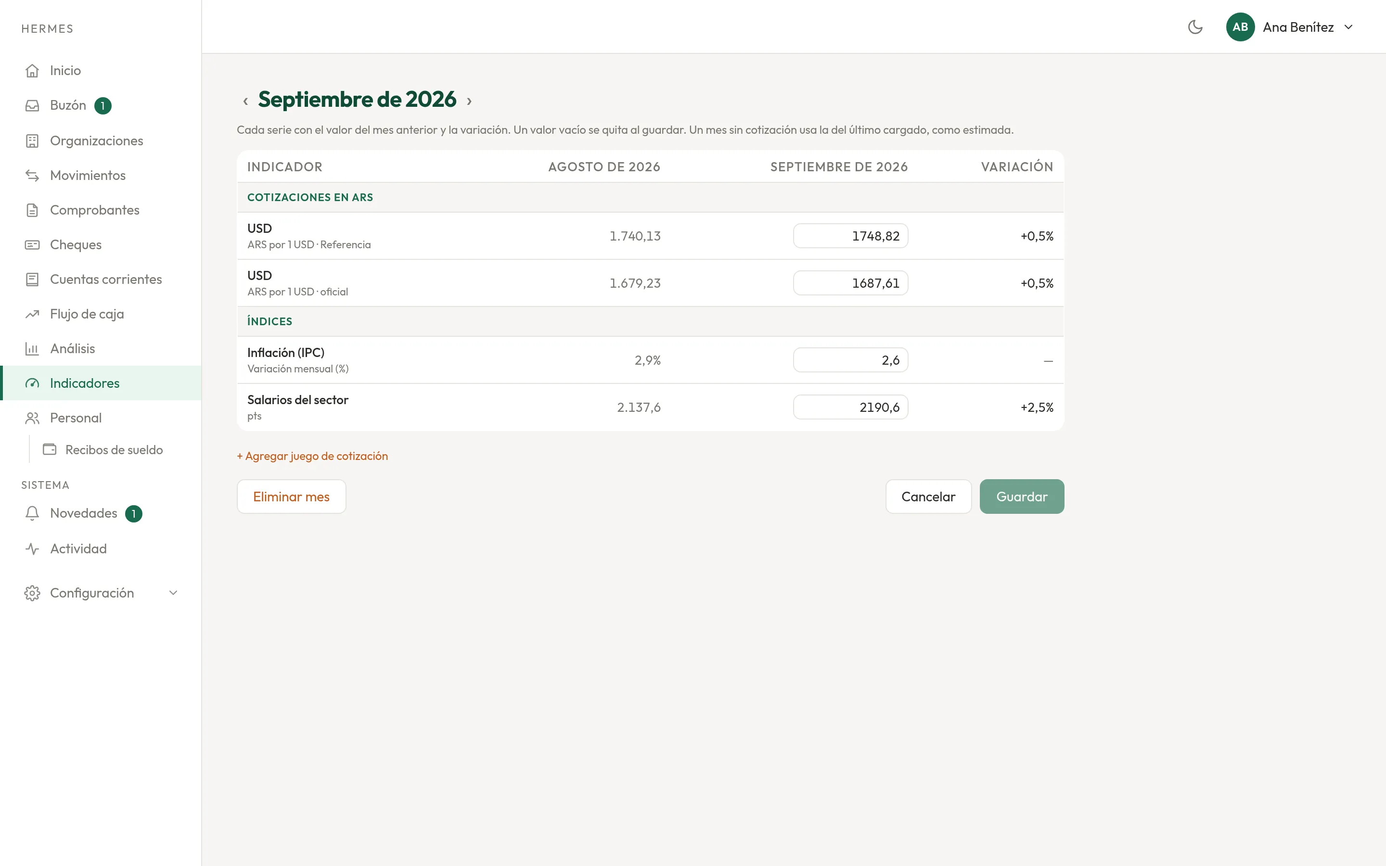Click the Indicadores gauge icon

tap(32, 383)
